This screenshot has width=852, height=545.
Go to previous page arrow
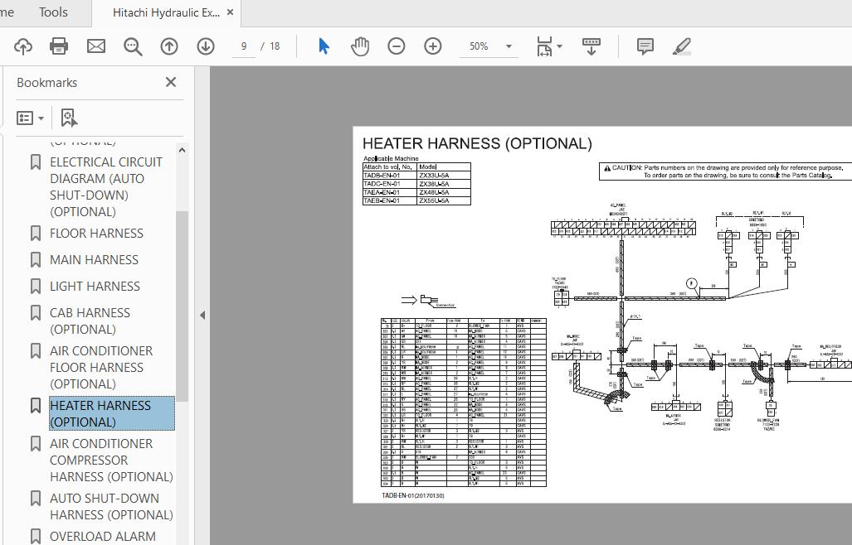(169, 46)
